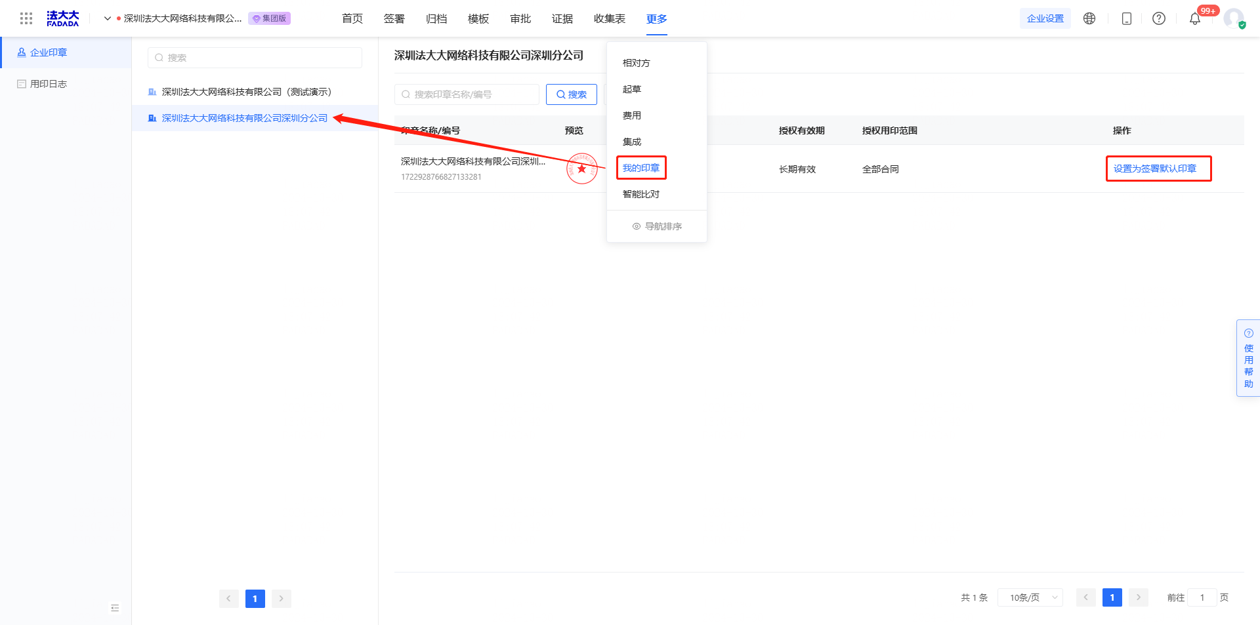Click the seal name 深圳法大大网络科技有限公司深圳...
1260x625 pixels.
(473, 161)
